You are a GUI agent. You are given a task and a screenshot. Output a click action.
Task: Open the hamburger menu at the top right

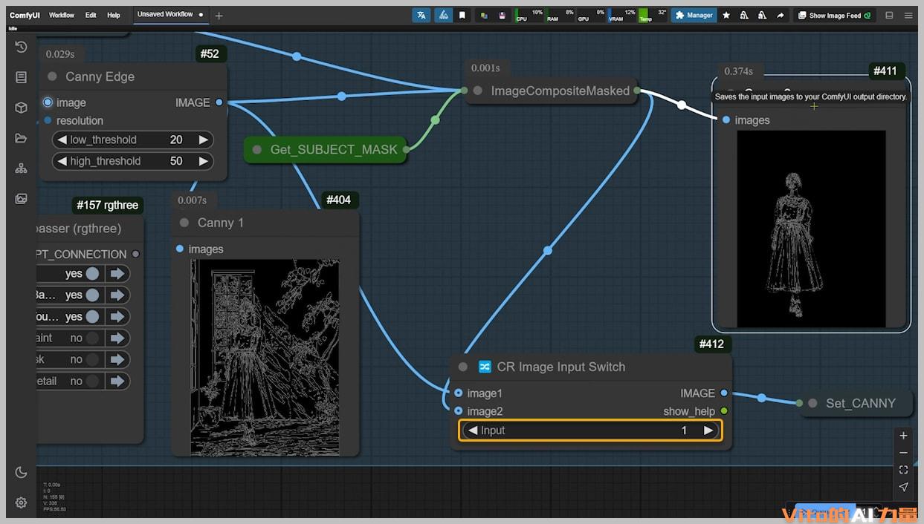(x=908, y=15)
